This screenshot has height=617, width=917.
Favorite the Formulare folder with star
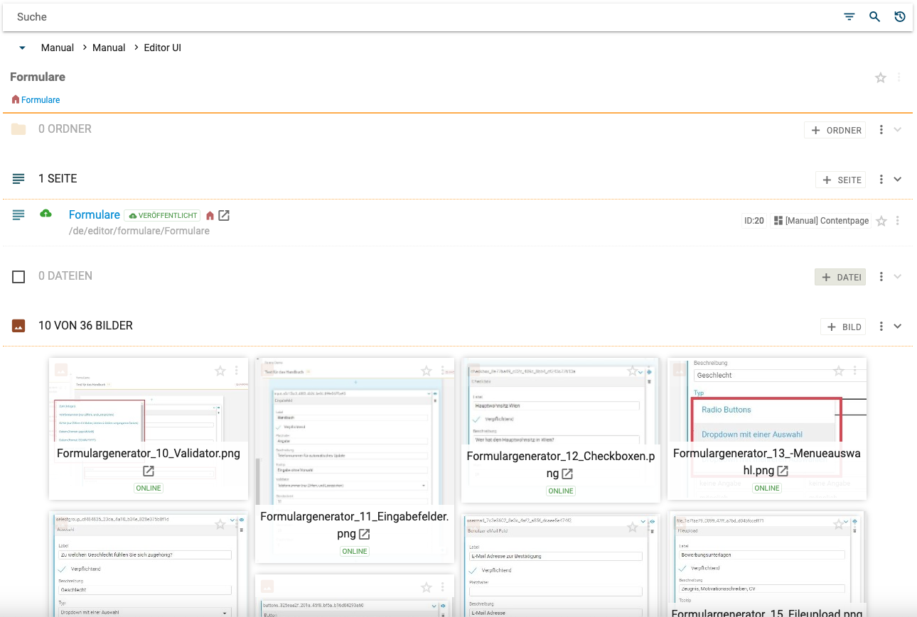[x=881, y=78]
